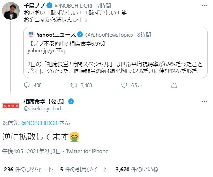The image size is (213, 177).
Task: Click the 午後4:05 · 2021年2月3日 timestamp
Action: coord(31,151)
